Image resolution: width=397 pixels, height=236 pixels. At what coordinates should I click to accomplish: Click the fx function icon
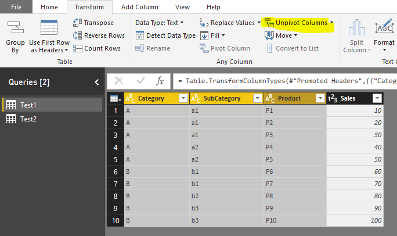(160, 81)
